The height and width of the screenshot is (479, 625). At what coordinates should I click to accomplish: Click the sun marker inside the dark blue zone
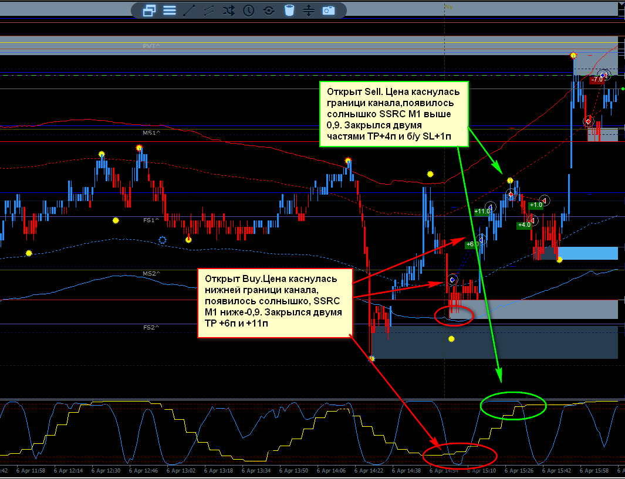[x=451, y=339]
